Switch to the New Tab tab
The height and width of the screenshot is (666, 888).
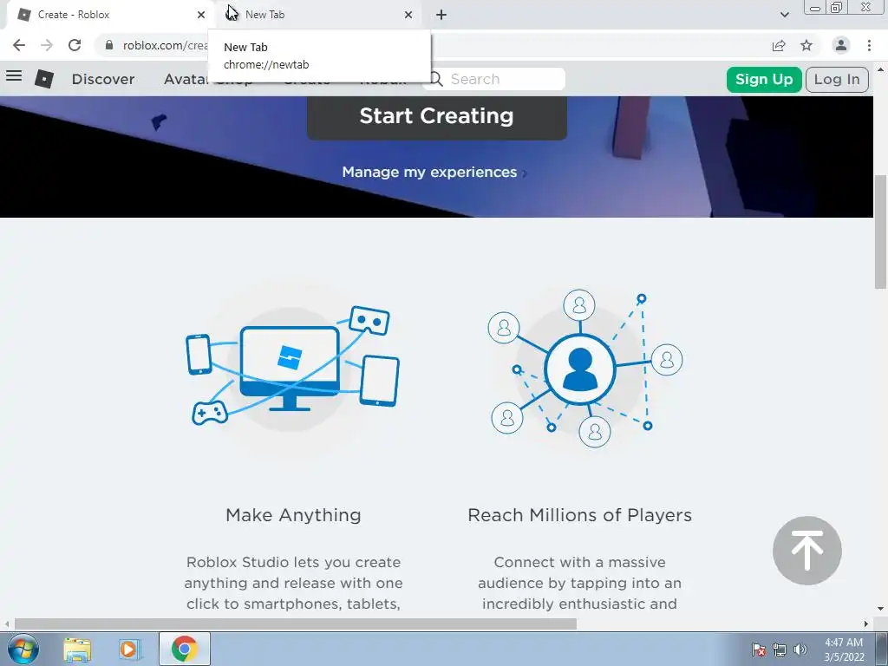tap(317, 15)
